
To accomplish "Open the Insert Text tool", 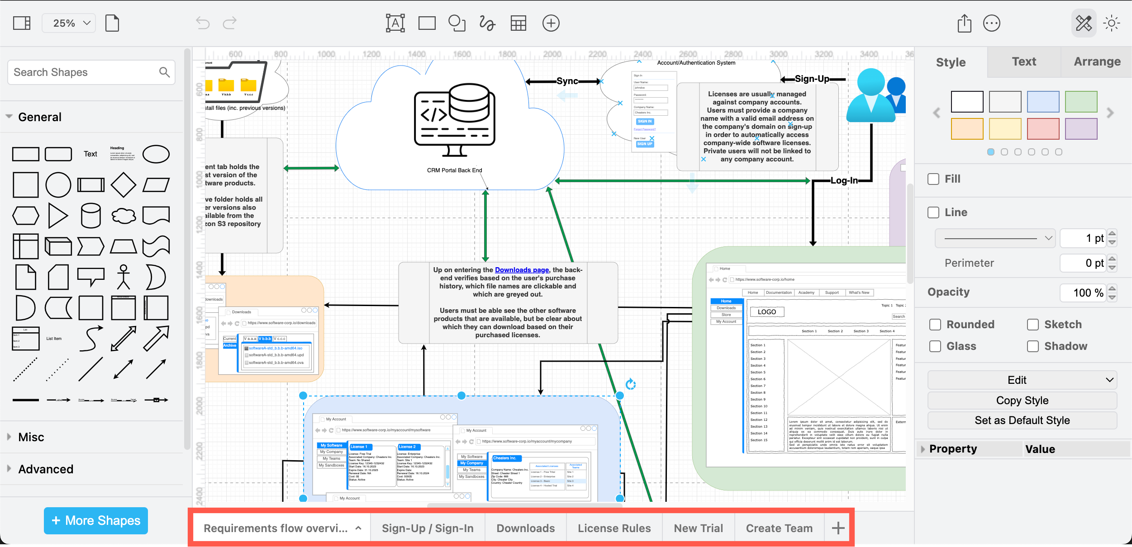I will click(x=395, y=23).
